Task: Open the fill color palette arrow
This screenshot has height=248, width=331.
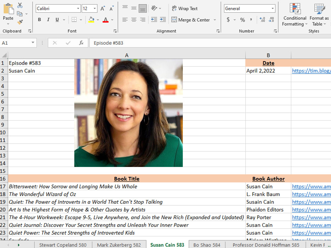Action: click(98, 20)
